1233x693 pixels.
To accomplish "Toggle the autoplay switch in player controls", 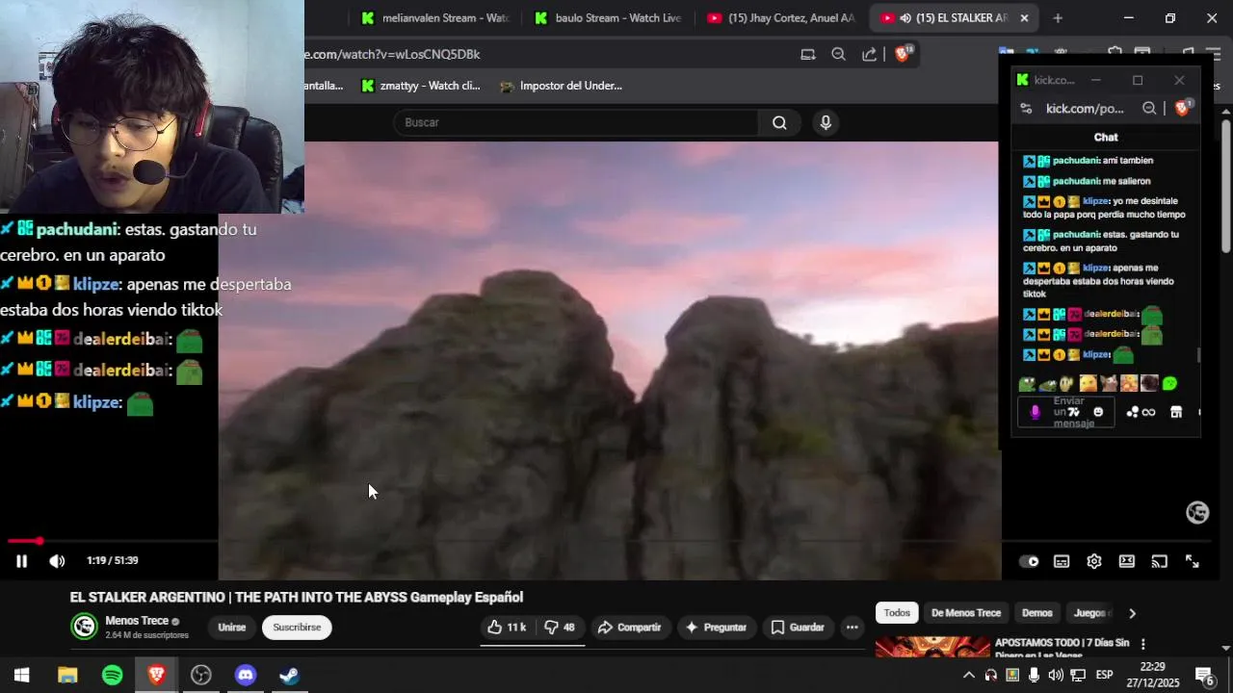I will click(x=1029, y=562).
